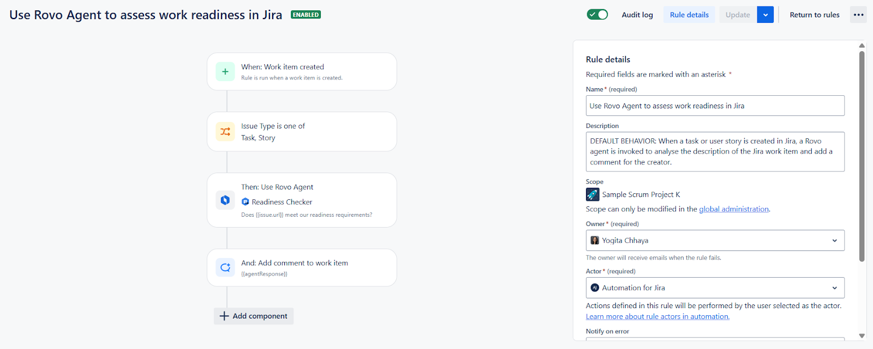Open the Update button dropdown arrow
The image size is (873, 349).
pyautogui.click(x=766, y=15)
